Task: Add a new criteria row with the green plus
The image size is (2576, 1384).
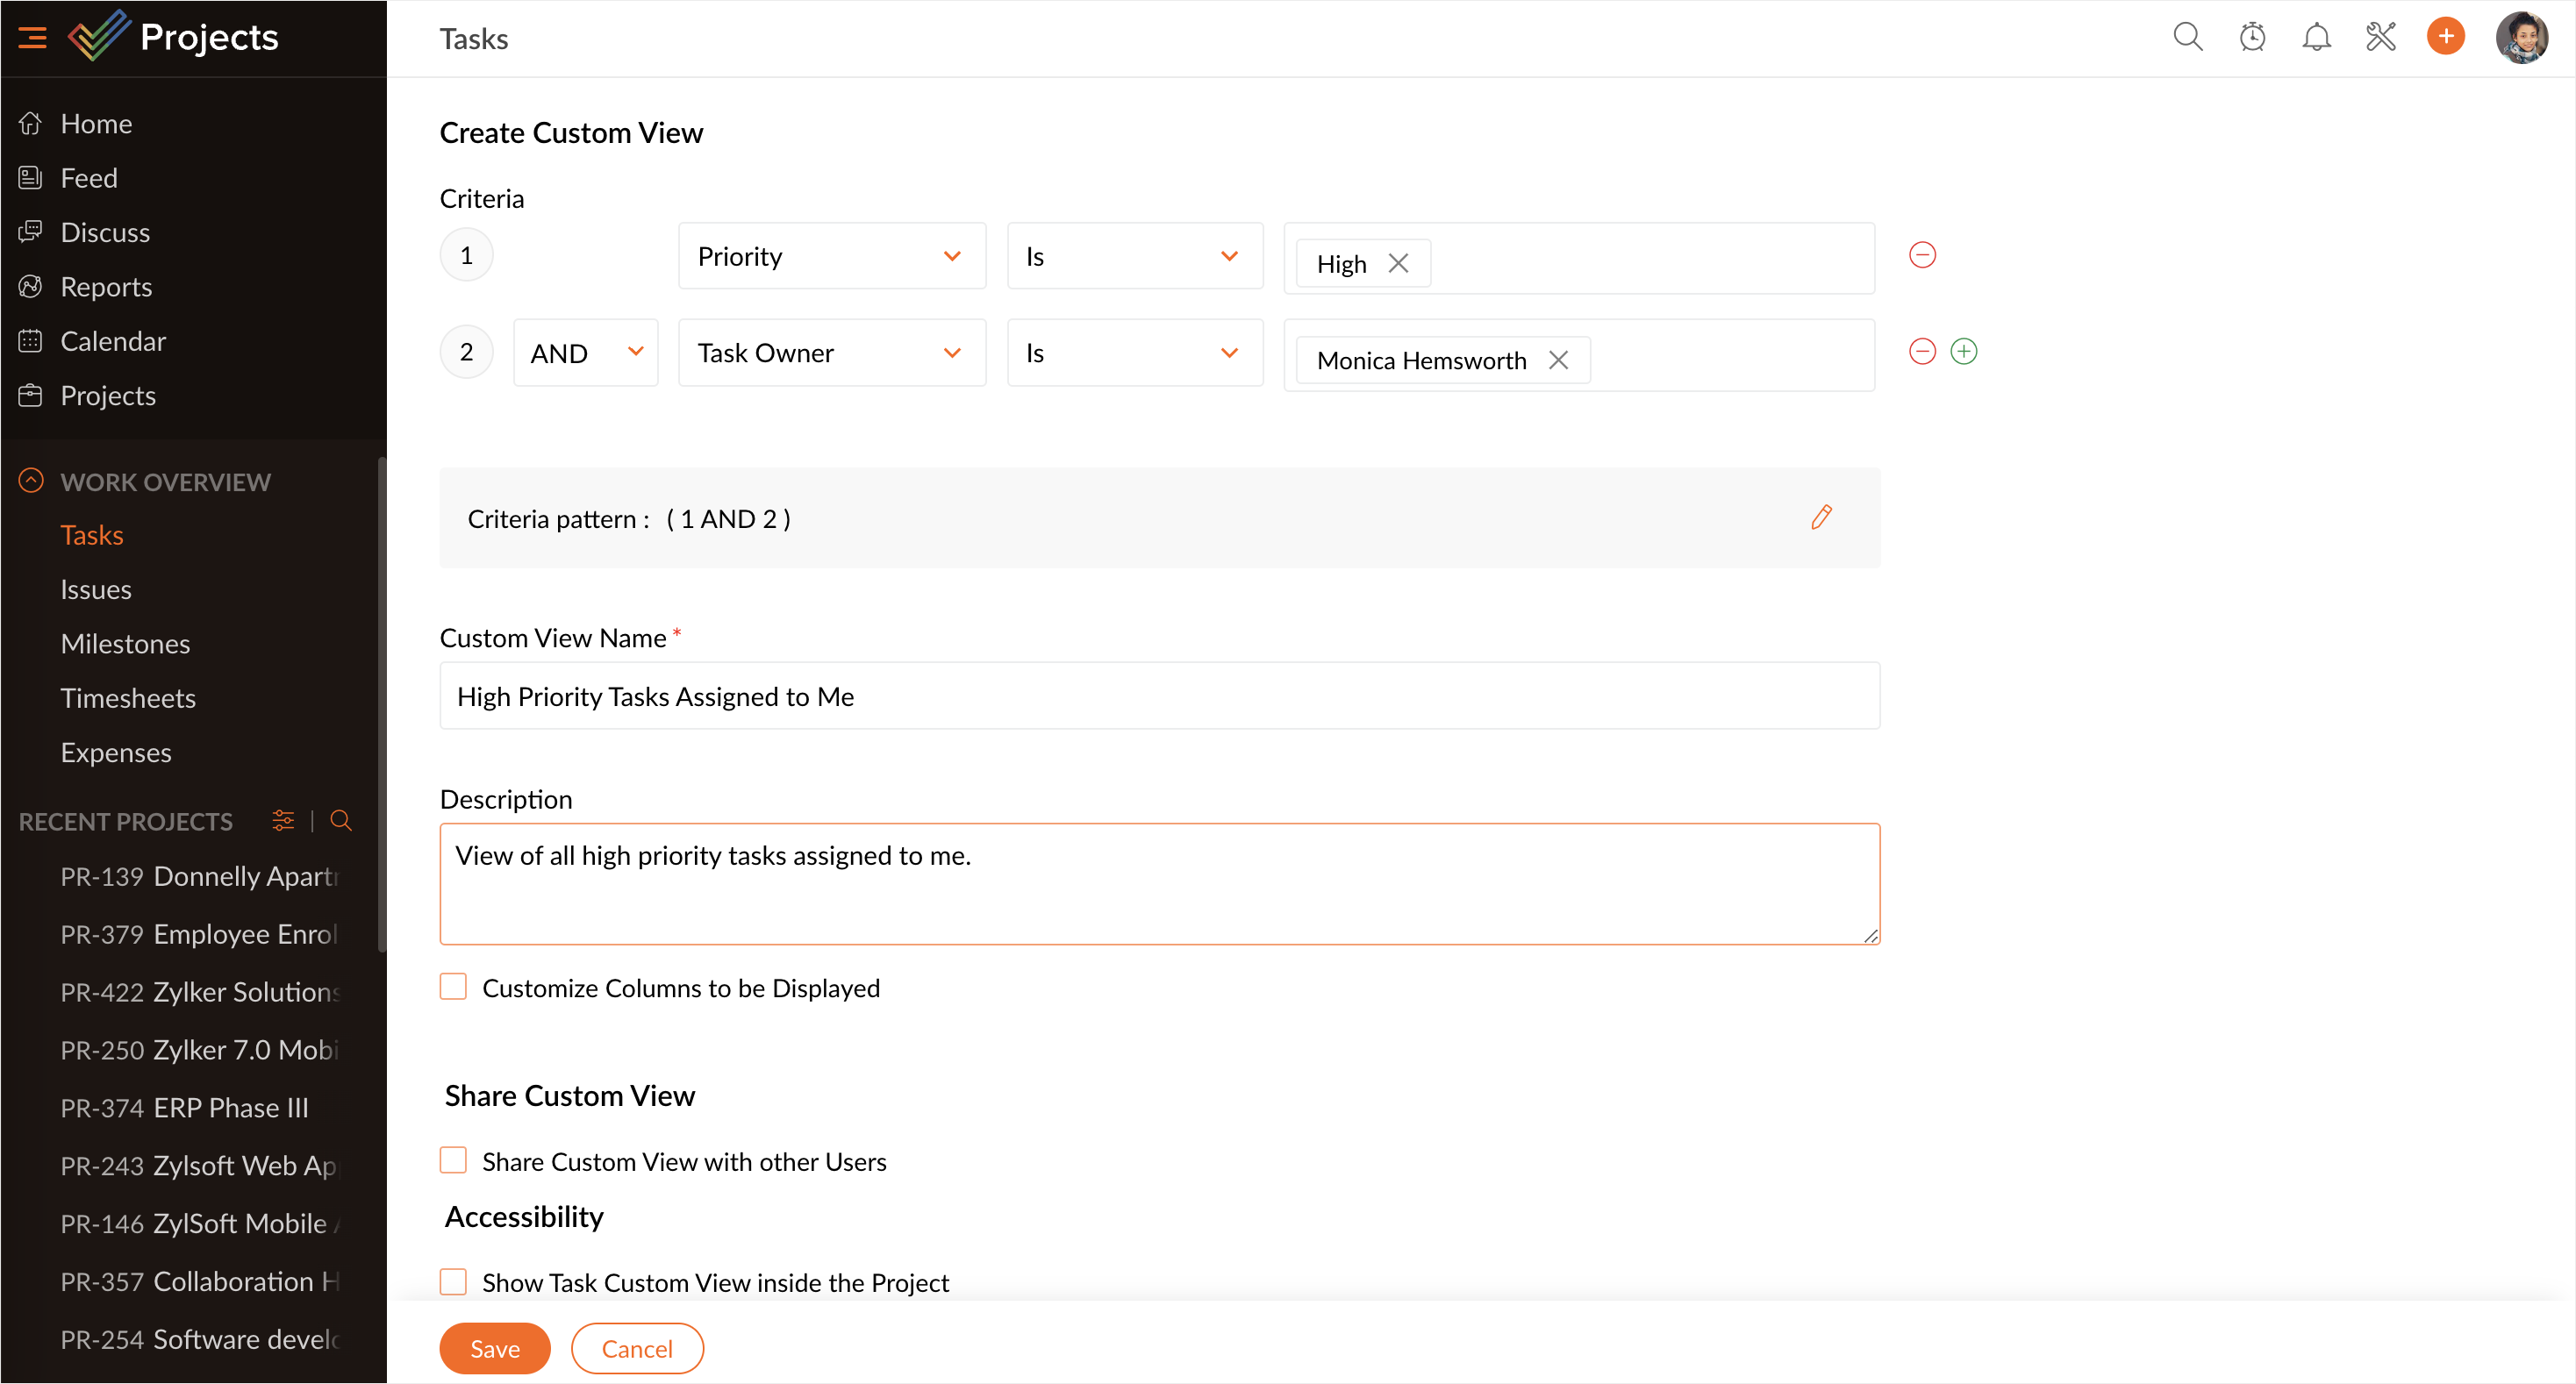Action: click(1963, 352)
